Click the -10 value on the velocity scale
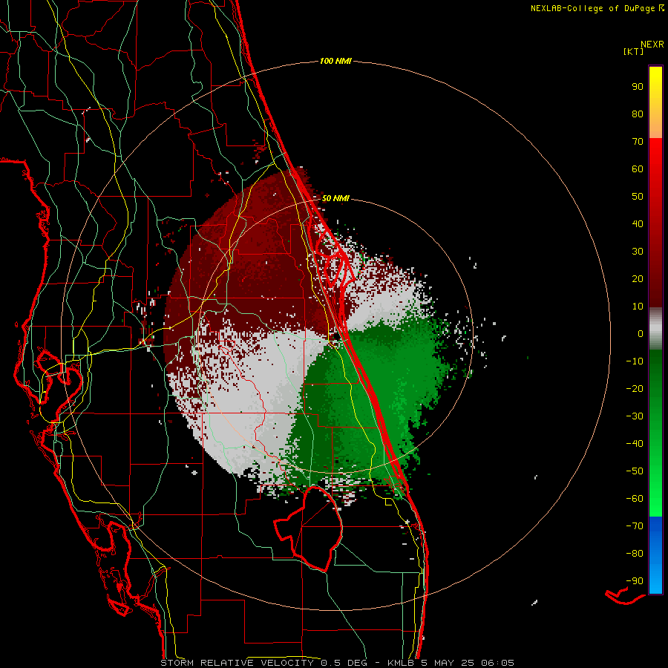Image resolution: width=668 pixels, height=668 pixels. tap(635, 361)
